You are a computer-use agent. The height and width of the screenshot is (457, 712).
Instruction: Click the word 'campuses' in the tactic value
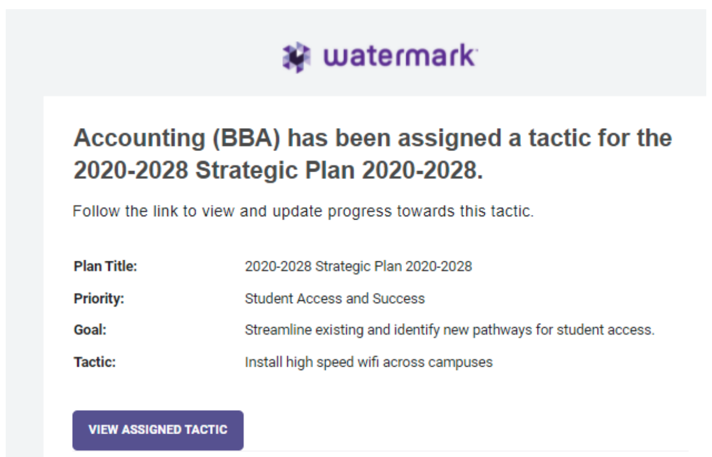466,363
